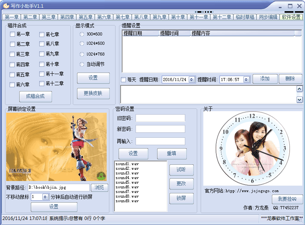Click the 新密码 input field
305x225 pixels.
pos(160,129)
